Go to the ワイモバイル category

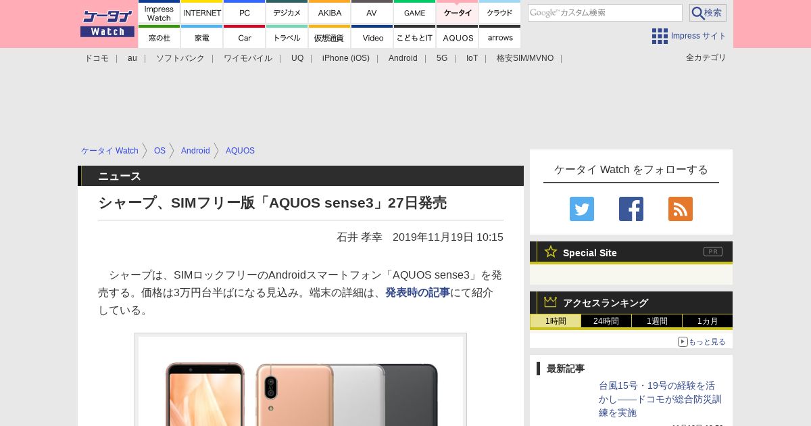tap(248, 58)
